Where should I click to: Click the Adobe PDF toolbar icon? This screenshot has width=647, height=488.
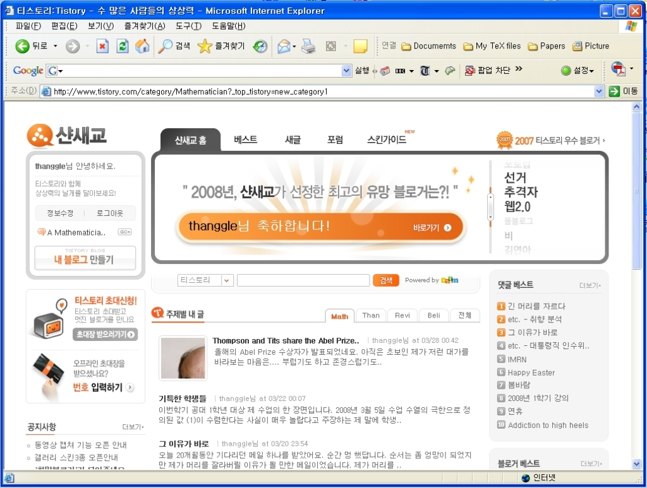[x=618, y=69]
